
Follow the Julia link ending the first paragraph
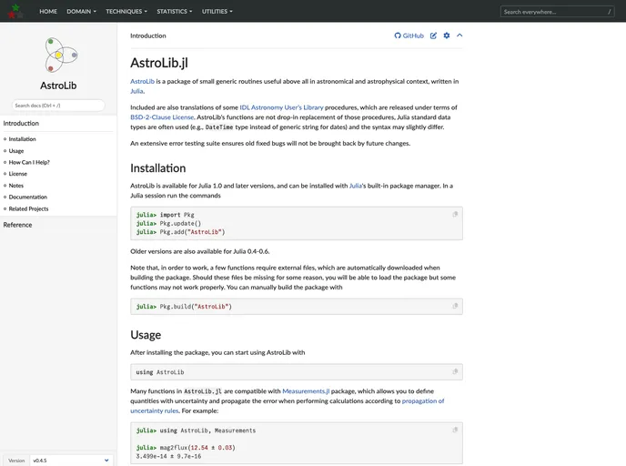[x=136, y=91]
